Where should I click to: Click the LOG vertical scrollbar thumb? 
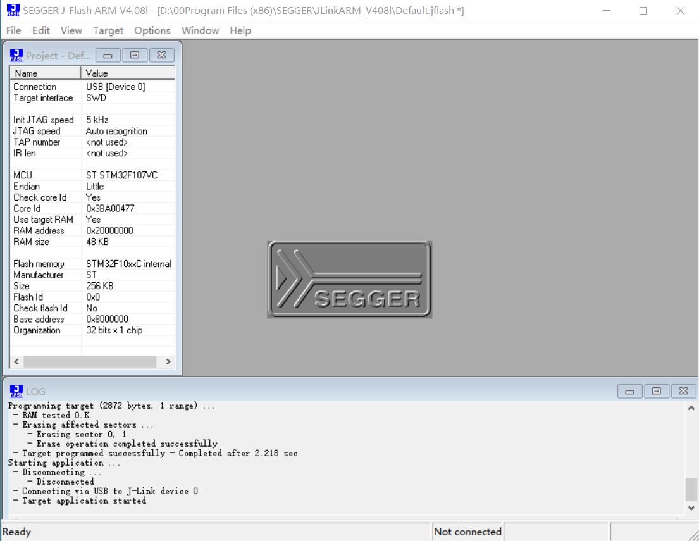(x=691, y=489)
